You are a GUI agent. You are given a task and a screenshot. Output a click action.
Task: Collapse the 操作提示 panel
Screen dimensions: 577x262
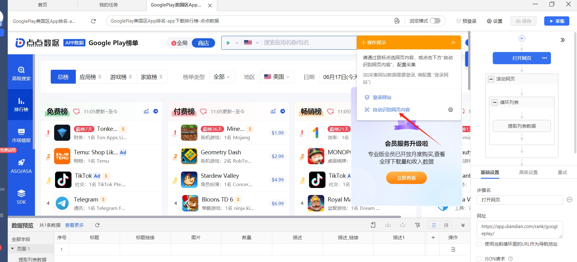[453, 43]
